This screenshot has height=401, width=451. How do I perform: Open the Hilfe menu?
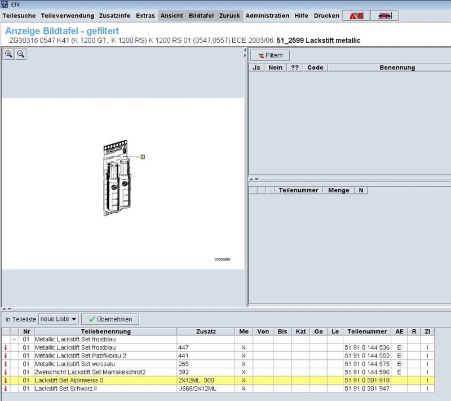point(301,16)
